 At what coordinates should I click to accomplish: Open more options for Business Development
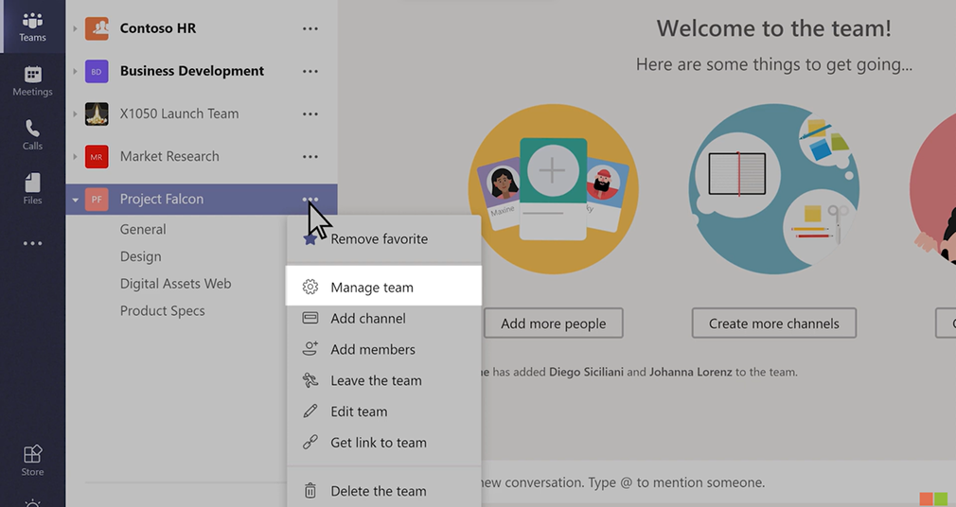click(x=310, y=71)
